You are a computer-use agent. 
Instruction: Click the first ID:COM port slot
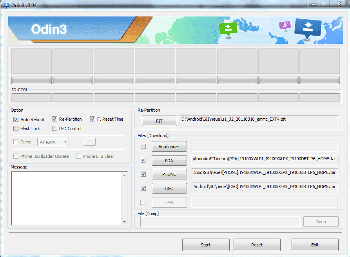31,98
